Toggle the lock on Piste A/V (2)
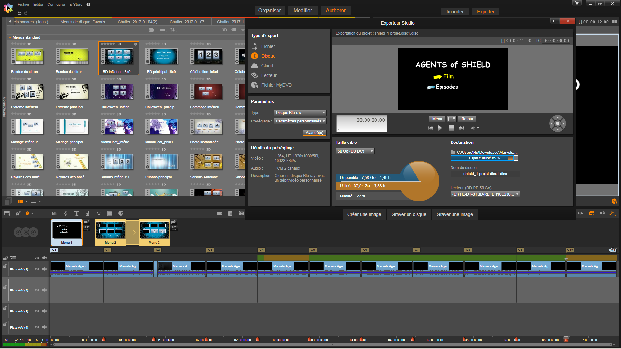Image resolution: width=621 pixels, height=349 pixels. [x=5, y=287]
